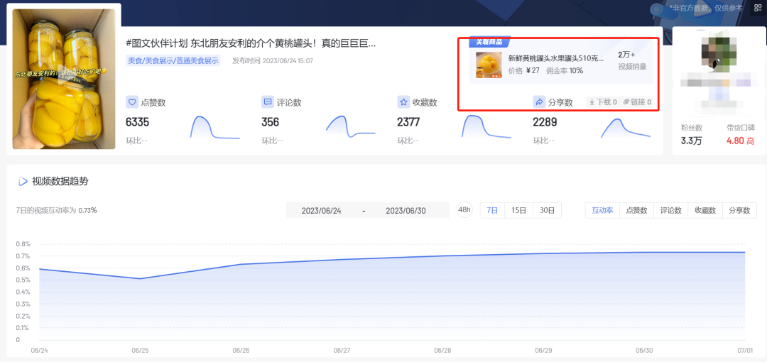This screenshot has height=362, width=767.
Task: Switch chart to 点赞数 metric tab
Action: point(636,210)
